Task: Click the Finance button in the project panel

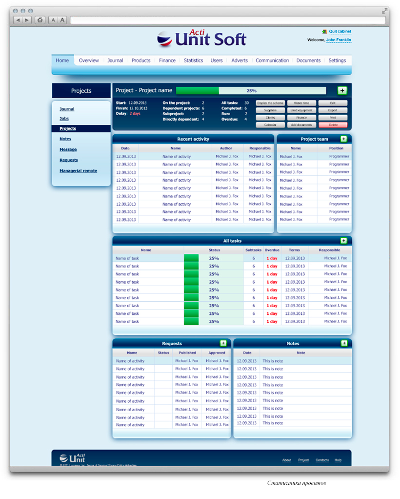Action: pos(301,118)
